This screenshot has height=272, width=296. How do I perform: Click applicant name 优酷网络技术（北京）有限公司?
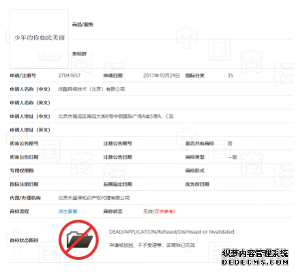tap(91, 89)
